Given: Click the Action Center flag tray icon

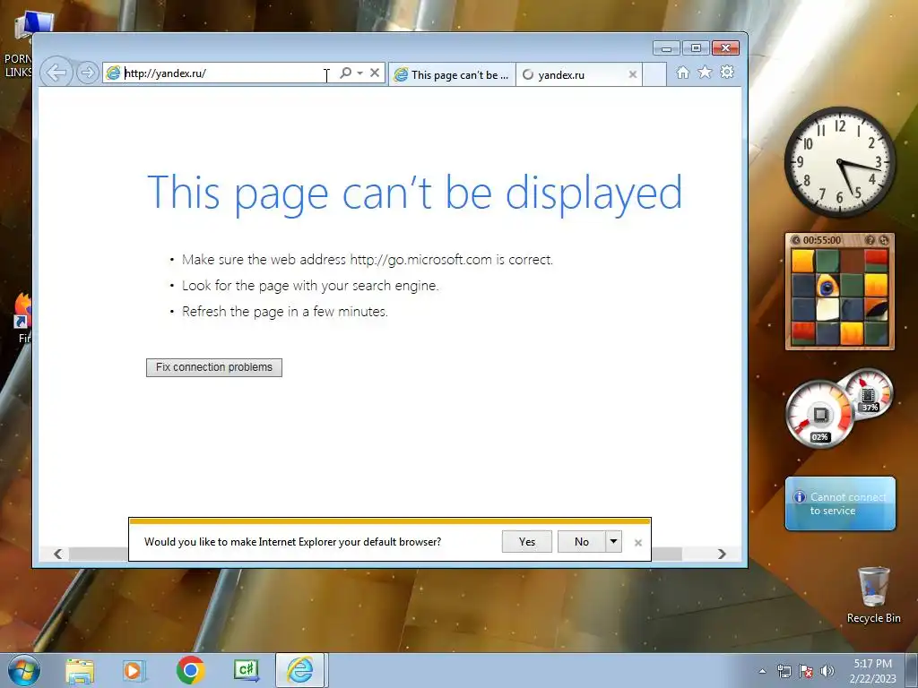Looking at the screenshot, I should [x=806, y=671].
